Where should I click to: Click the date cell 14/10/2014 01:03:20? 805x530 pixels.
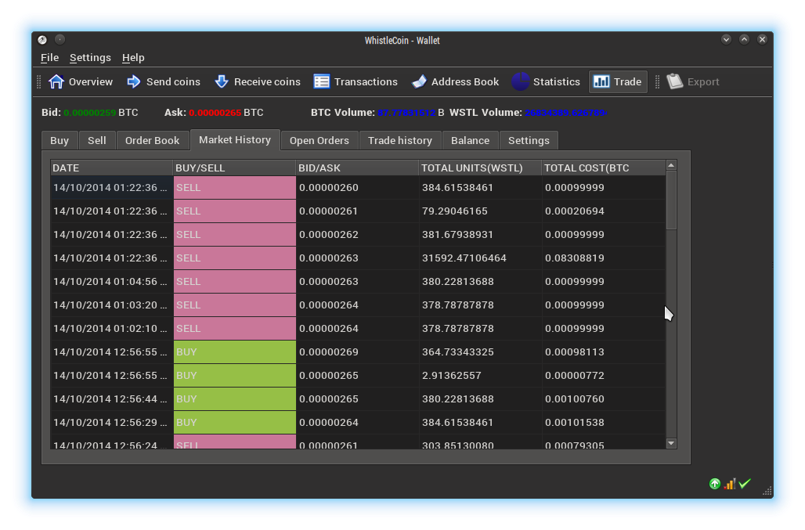click(x=111, y=305)
